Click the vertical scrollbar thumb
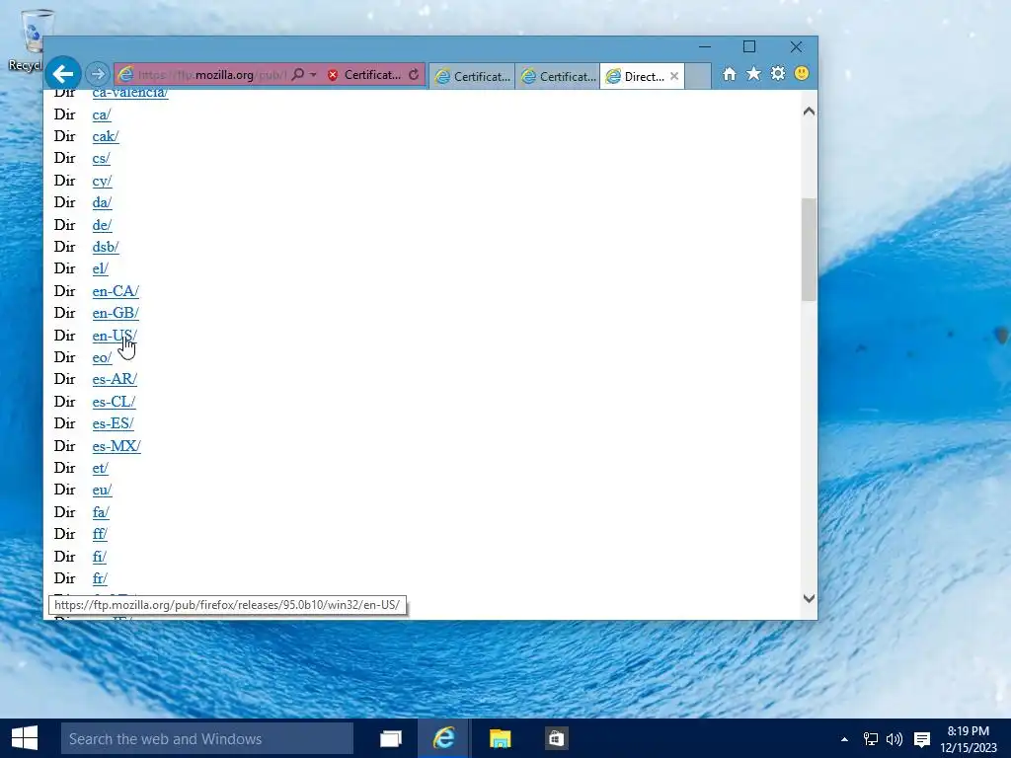The image size is (1011, 758). [809, 250]
